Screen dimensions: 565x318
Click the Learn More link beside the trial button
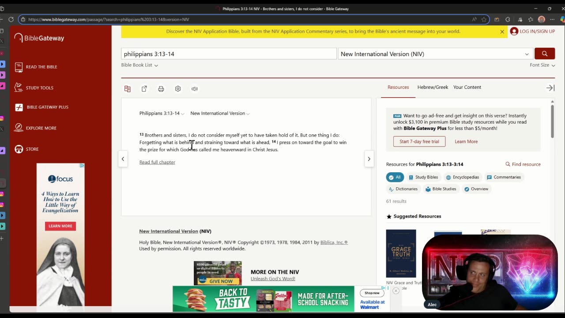pos(466,142)
